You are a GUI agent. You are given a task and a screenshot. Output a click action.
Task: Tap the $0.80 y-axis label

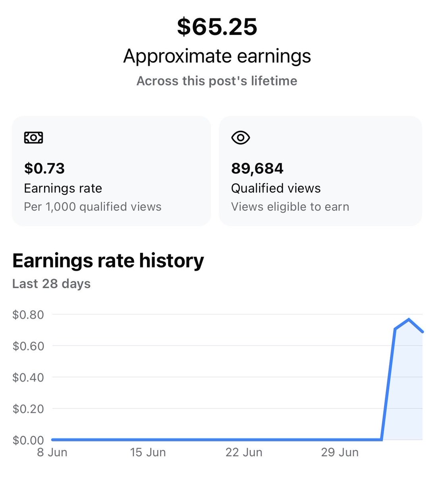click(x=28, y=315)
